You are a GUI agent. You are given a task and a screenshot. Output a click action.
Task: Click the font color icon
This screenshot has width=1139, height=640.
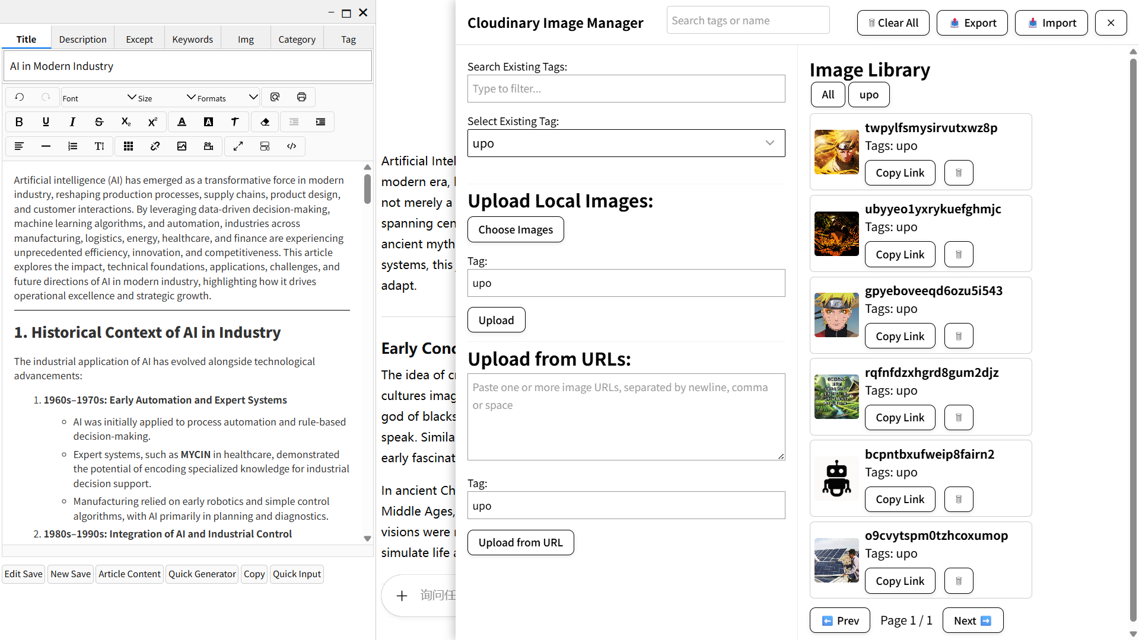click(182, 122)
